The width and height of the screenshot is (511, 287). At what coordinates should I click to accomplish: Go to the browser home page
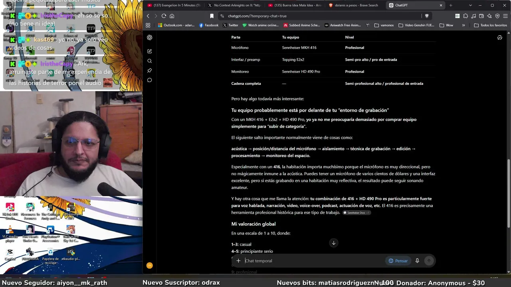tap(172, 16)
